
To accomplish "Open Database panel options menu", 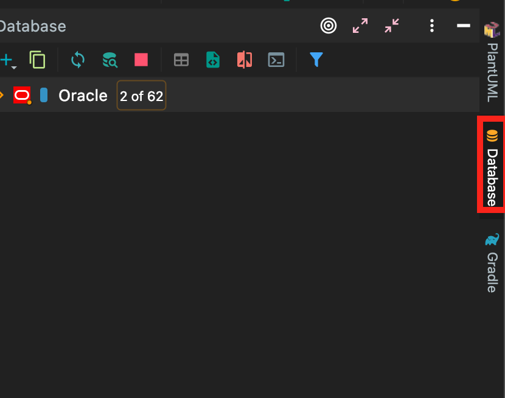I will pyautogui.click(x=431, y=26).
